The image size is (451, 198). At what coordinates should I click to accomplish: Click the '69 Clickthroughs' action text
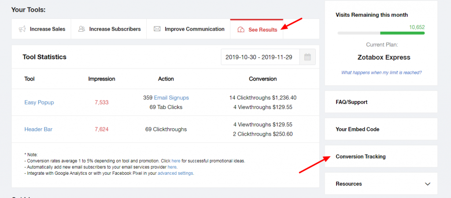166,129
